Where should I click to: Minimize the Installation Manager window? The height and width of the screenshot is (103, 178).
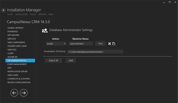pyautogui.click(x=164, y=2)
